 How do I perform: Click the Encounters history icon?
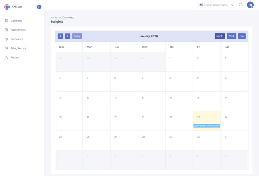click(6, 39)
